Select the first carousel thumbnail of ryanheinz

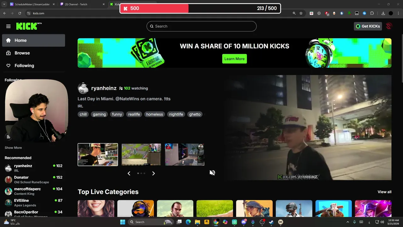(x=98, y=154)
